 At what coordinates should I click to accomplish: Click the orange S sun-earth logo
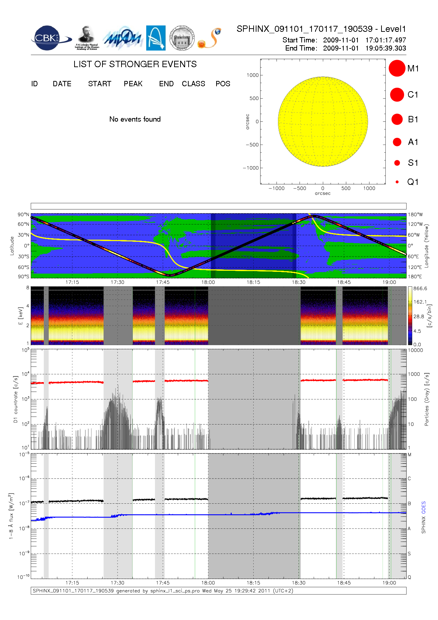[210, 38]
